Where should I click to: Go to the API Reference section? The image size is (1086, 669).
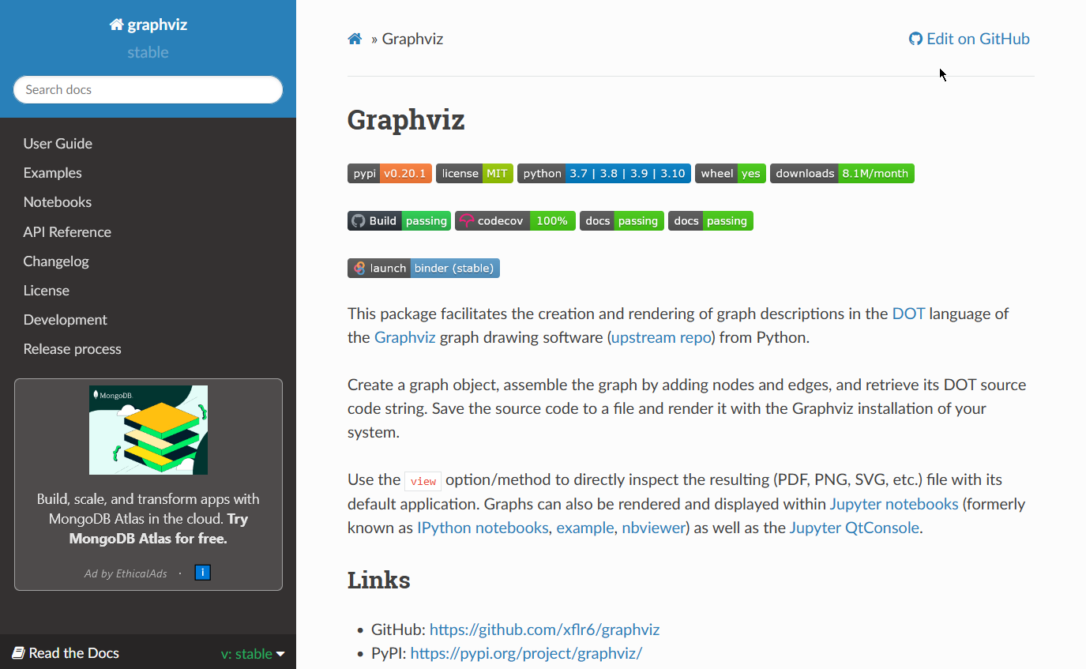click(67, 231)
